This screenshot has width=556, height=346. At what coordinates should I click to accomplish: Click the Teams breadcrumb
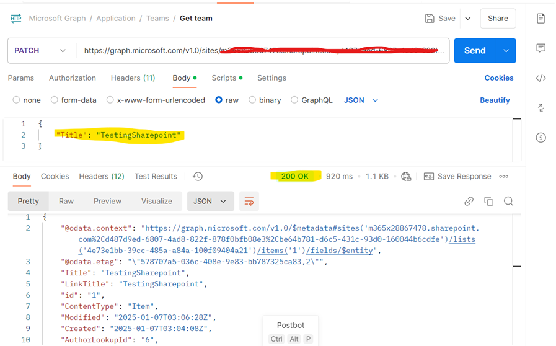click(x=157, y=19)
